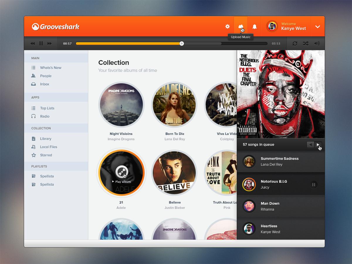Click the queue's previous arrow button
The width and height of the screenshot is (352, 264).
[x=310, y=145]
